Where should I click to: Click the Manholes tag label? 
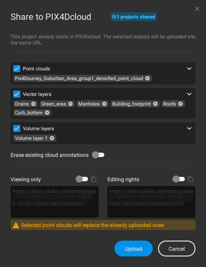pos(89,104)
